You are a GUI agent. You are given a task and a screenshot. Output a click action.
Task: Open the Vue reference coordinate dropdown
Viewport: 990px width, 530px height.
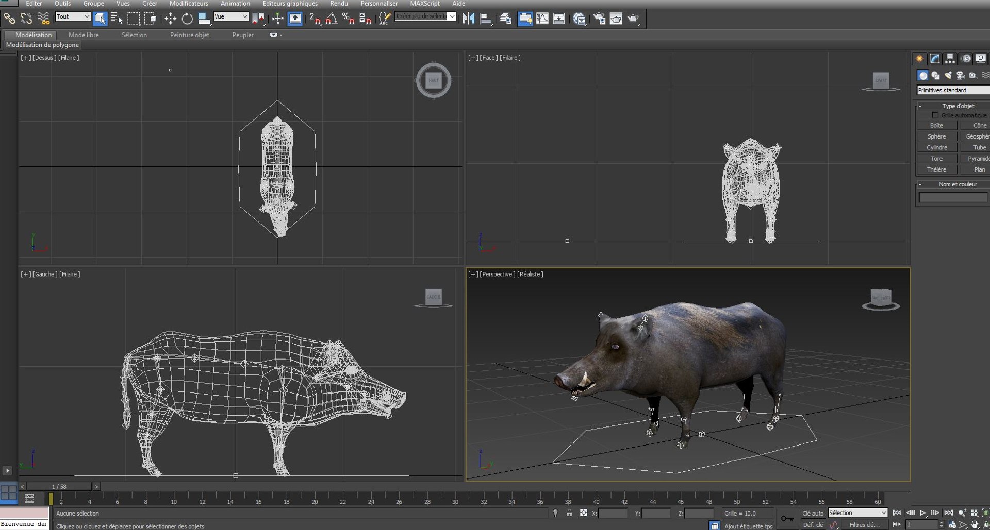point(230,16)
